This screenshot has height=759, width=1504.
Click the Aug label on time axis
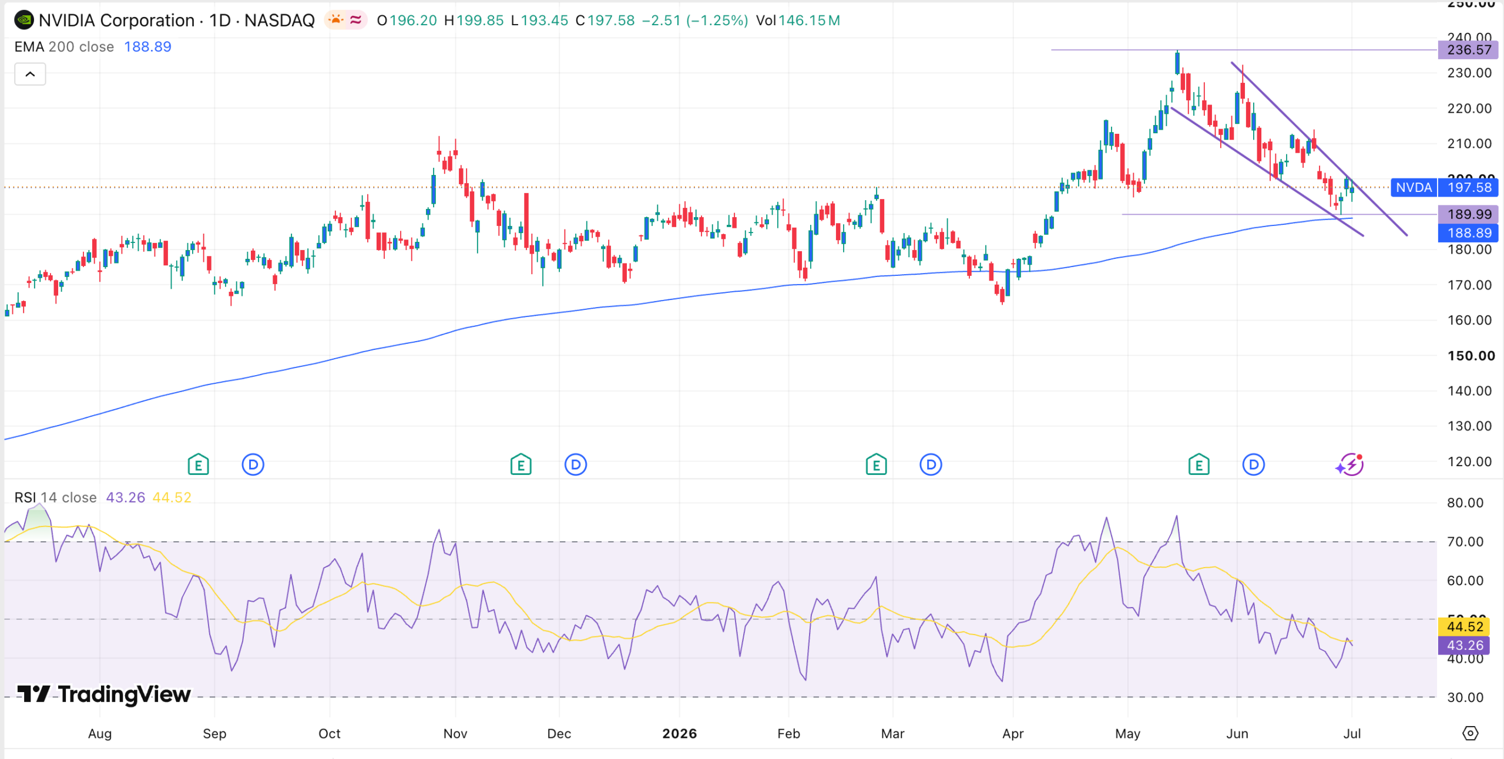pos(100,734)
